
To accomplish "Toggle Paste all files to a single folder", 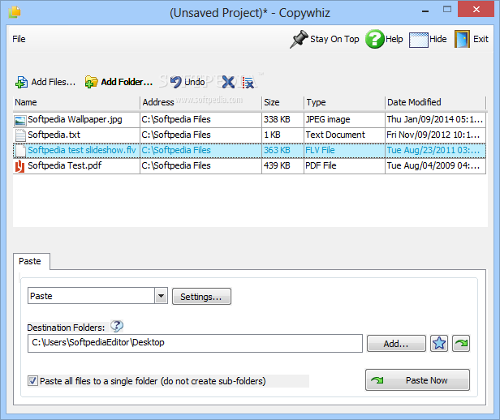I will point(32,381).
